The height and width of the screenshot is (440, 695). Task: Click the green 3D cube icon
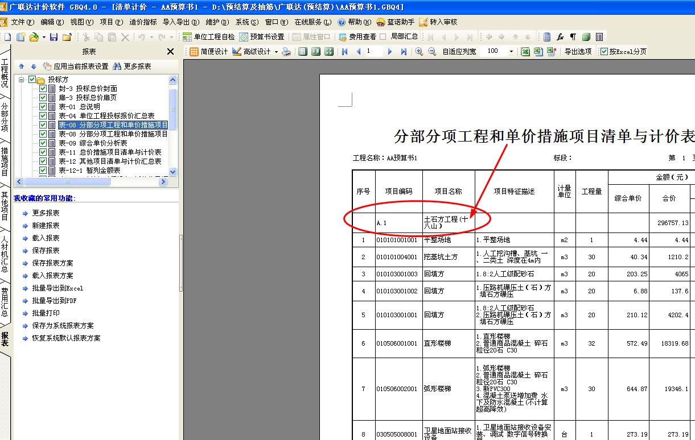(586, 37)
